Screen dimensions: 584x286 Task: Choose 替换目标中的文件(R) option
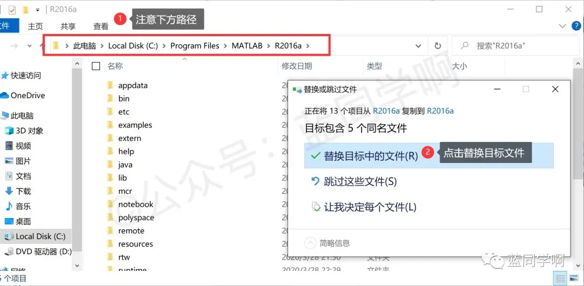429,155
